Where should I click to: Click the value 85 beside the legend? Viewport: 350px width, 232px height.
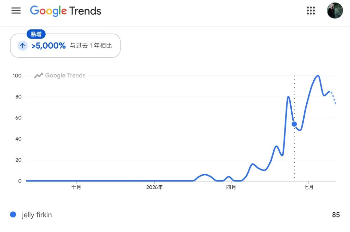point(336,215)
